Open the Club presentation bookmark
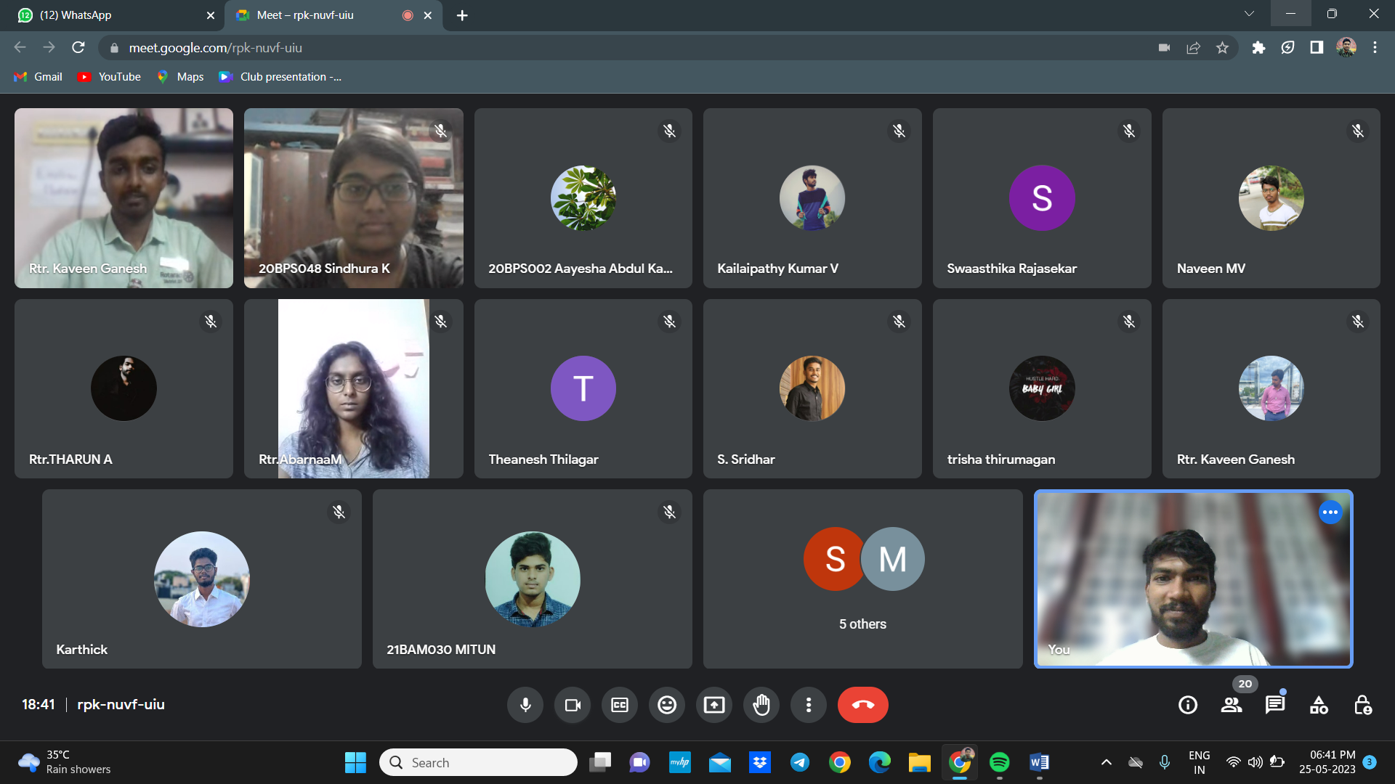The image size is (1395, 784). [x=280, y=77]
